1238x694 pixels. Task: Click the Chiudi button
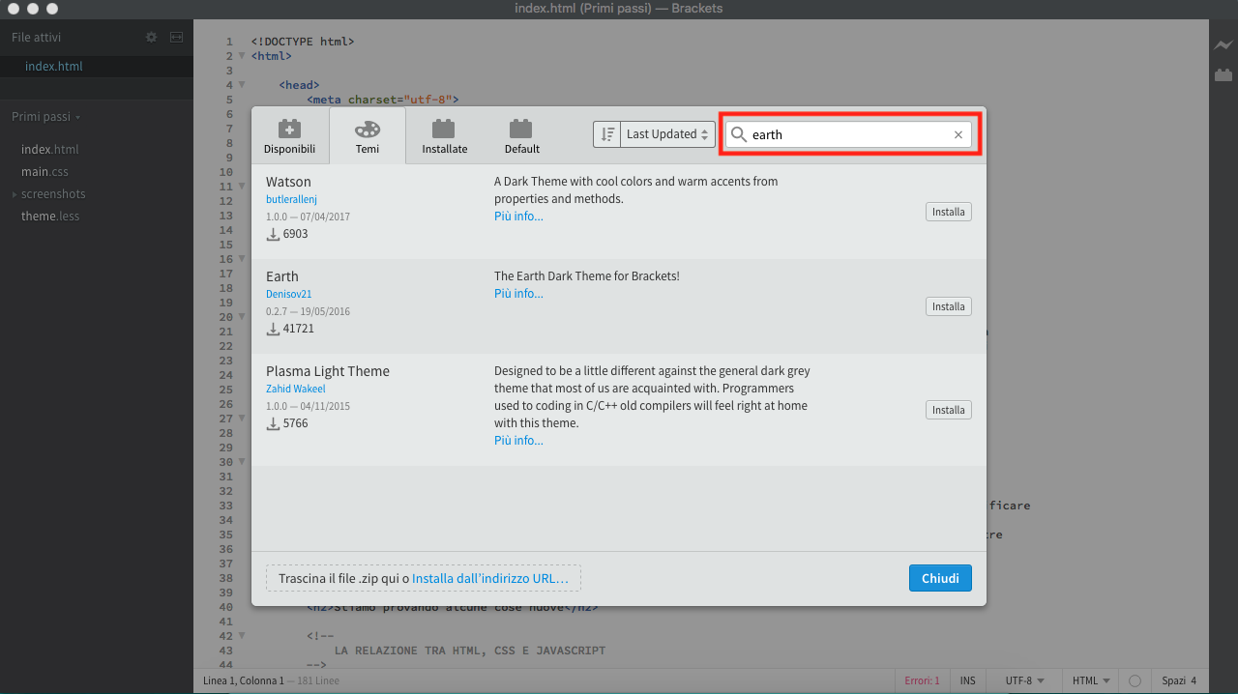940,578
